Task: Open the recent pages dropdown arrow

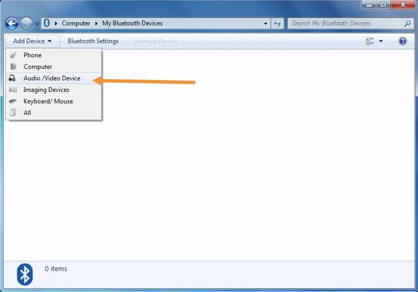Action: (x=37, y=23)
